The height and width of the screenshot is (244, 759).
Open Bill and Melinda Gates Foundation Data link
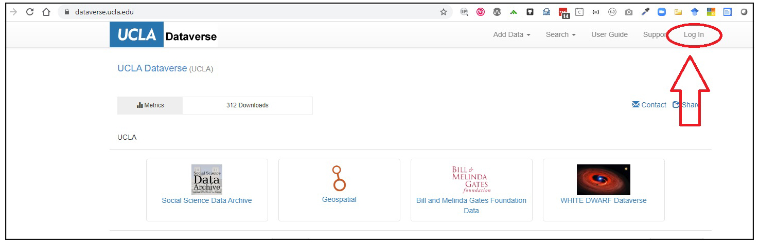point(471,205)
